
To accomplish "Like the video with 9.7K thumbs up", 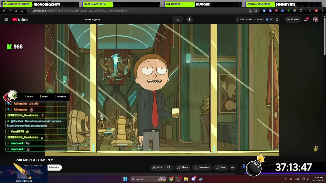I will tap(157, 167).
